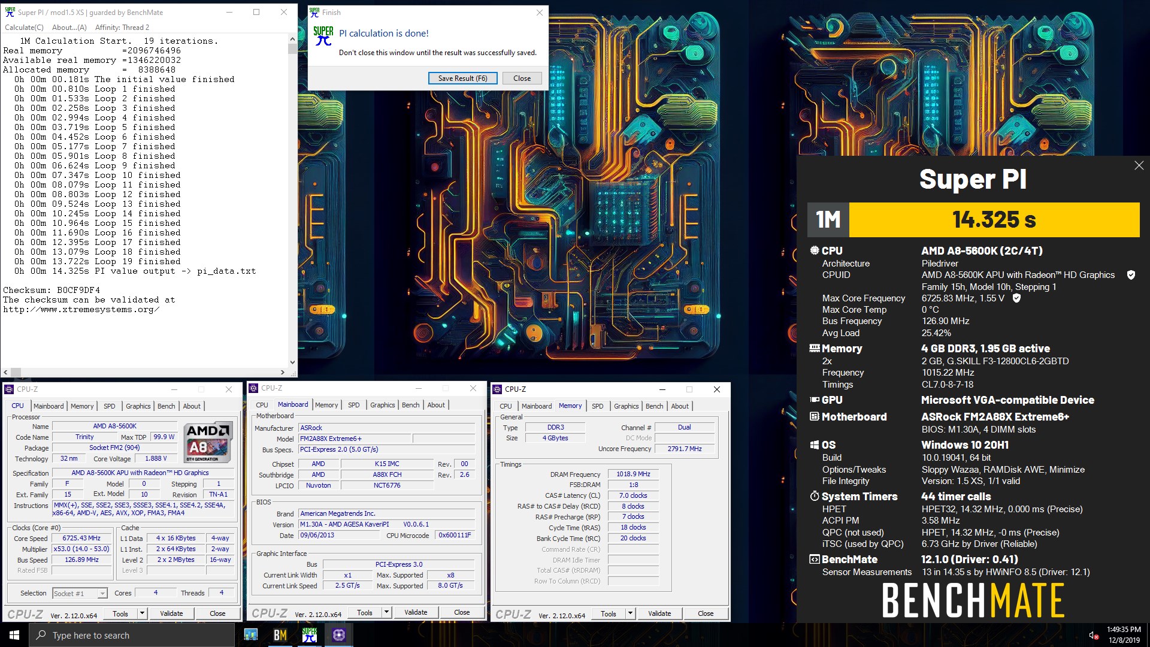Click the muted volume tray icon
Screen dimensions: 1150x647
[x=1093, y=635]
